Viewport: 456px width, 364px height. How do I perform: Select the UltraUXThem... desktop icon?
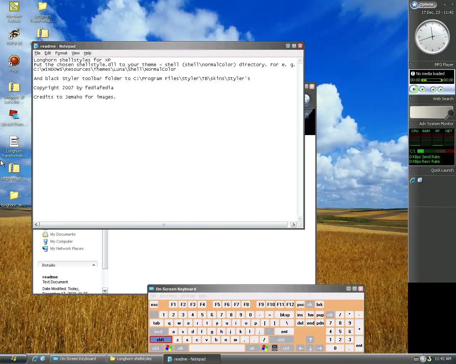click(14, 118)
